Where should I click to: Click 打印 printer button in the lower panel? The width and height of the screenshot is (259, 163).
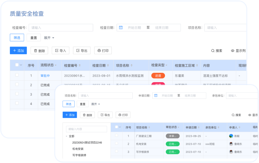123,115
